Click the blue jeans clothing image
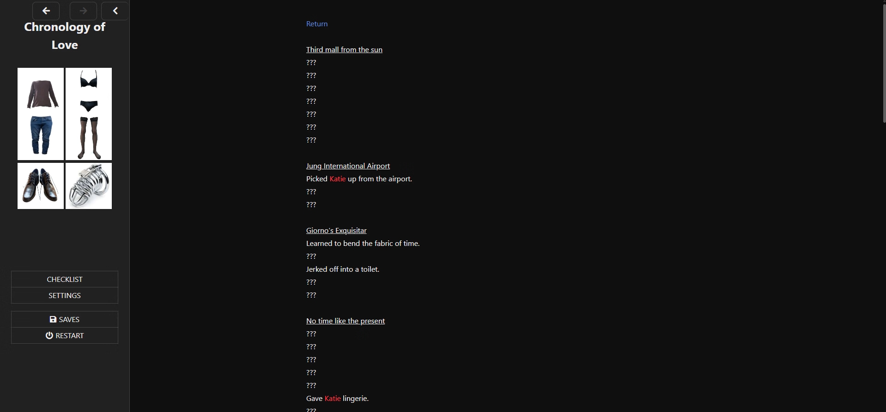Screen dimensions: 886x412 (x=41, y=135)
